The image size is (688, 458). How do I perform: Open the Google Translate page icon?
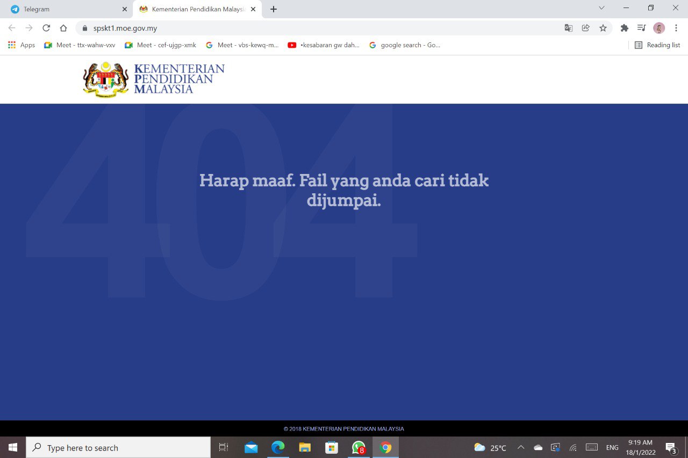point(568,28)
